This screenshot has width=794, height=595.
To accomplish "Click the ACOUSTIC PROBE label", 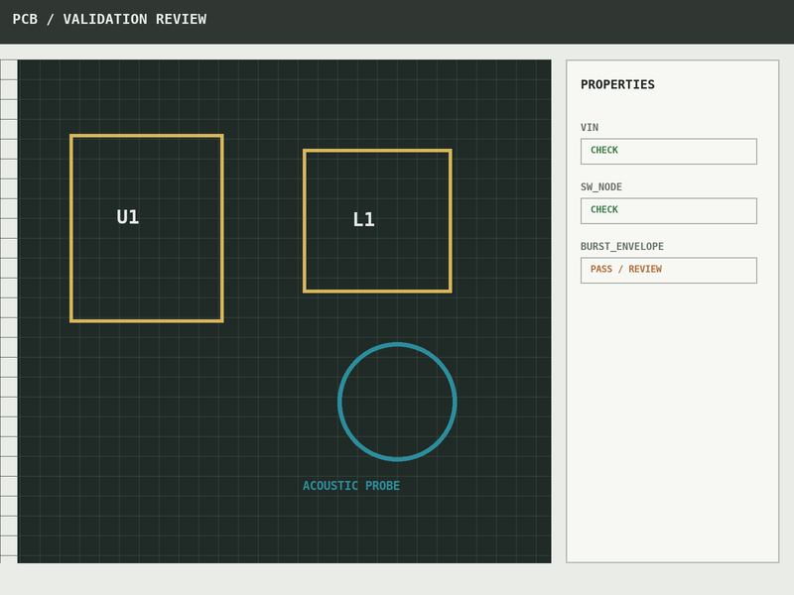I will [351, 486].
